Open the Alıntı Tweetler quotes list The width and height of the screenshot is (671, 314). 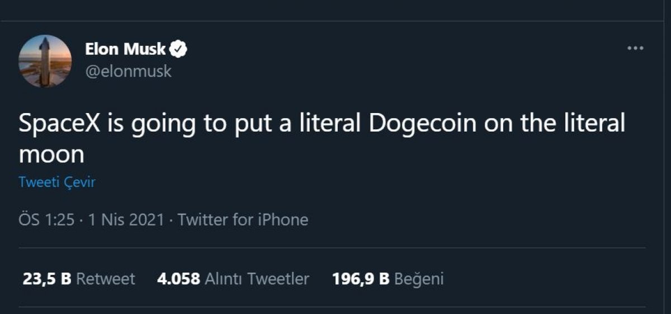[x=257, y=279]
